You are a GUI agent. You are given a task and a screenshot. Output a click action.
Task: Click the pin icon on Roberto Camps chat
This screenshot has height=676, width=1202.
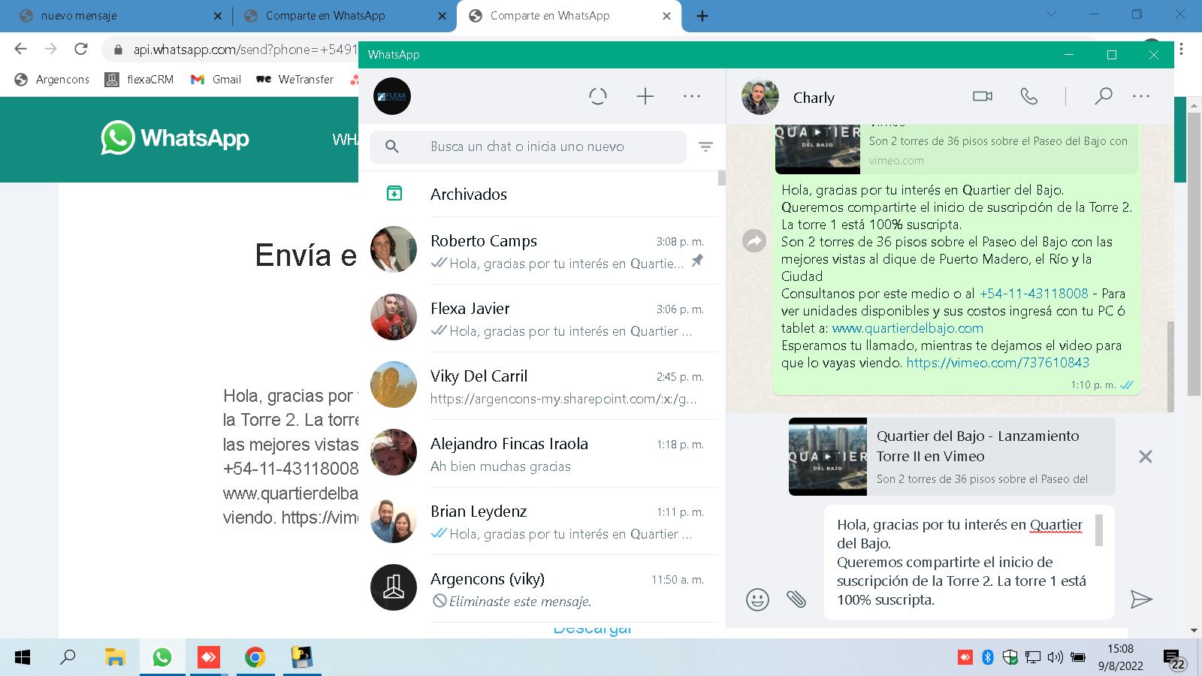(698, 261)
